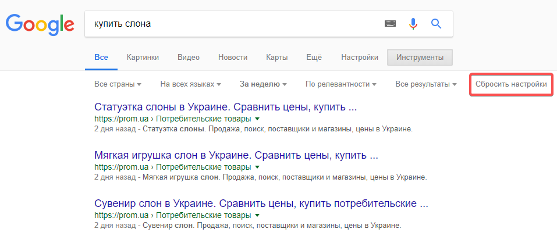Open 'На всех языках' dropdown

pyautogui.click(x=191, y=84)
